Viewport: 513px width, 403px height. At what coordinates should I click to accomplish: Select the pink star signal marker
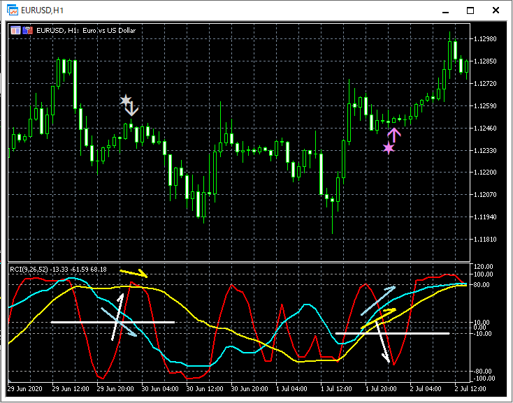pos(389,148)
